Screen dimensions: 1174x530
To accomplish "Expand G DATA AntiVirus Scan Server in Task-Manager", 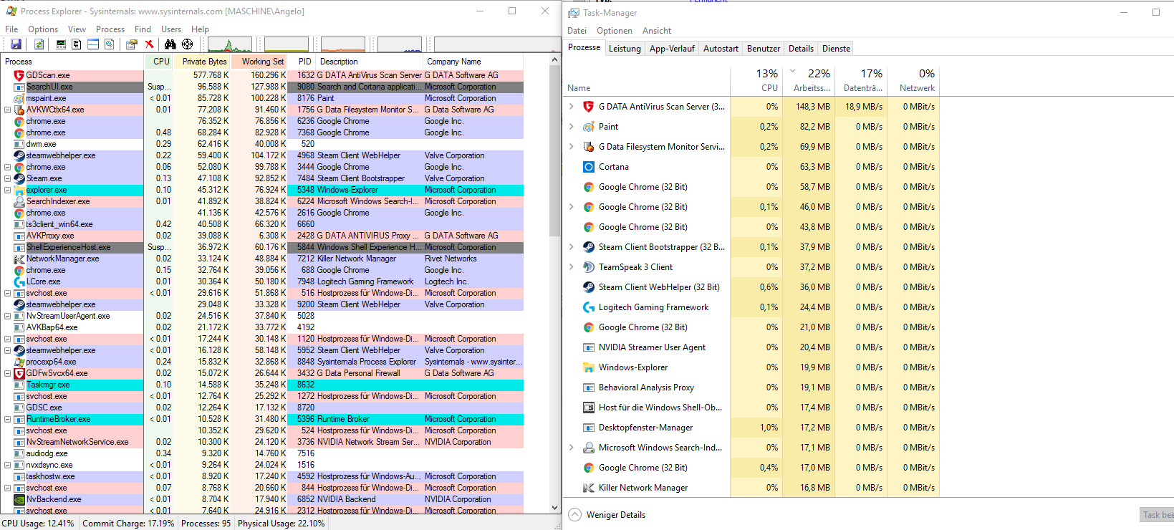I will point(572,107).
